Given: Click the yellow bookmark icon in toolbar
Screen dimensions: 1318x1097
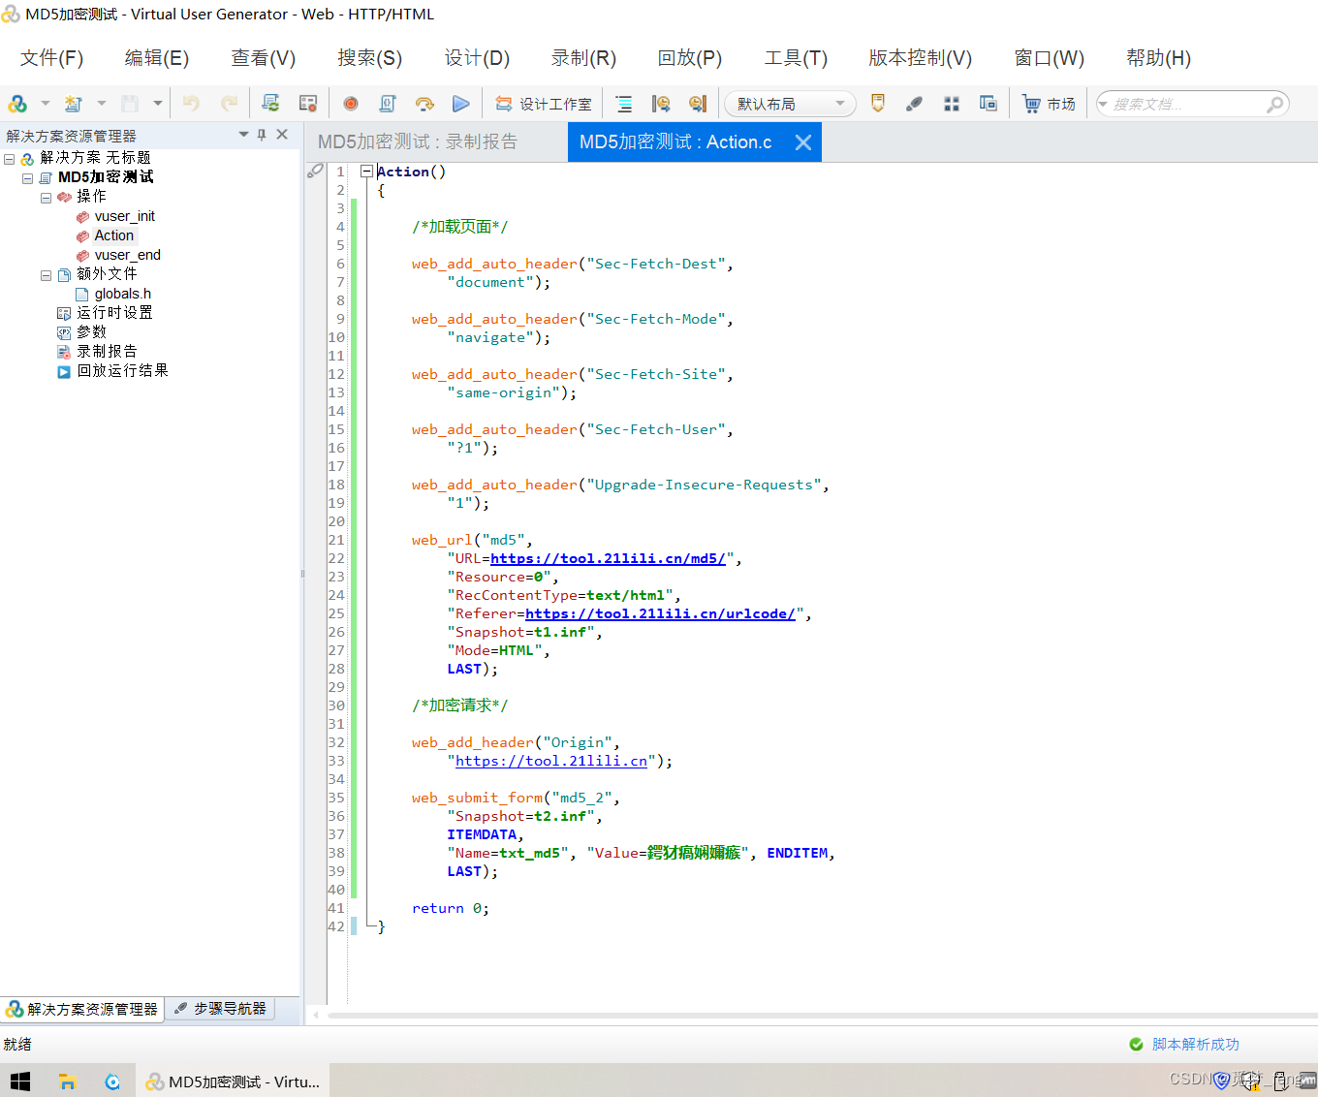Looking at the screenshot, I should coord(878,104).
